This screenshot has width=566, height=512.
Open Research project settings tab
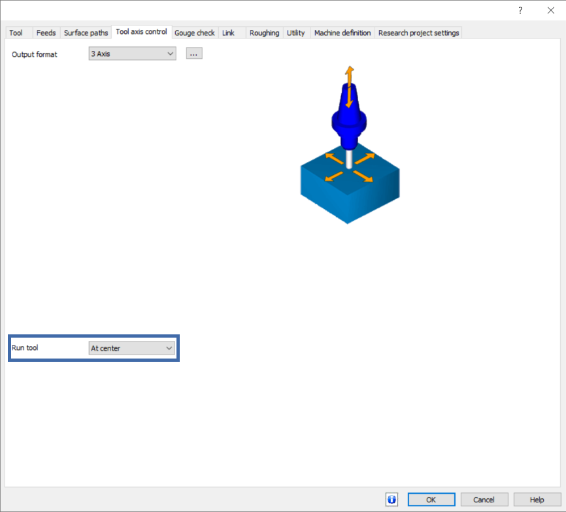pos(419,33)
